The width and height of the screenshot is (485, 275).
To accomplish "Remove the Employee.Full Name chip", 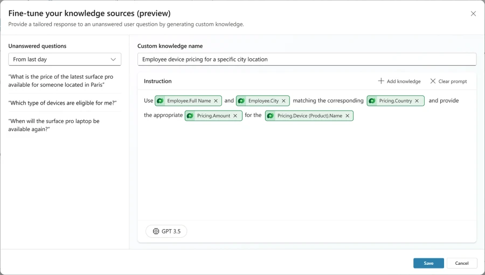I will pyautogui.click(x=216, y=101).
